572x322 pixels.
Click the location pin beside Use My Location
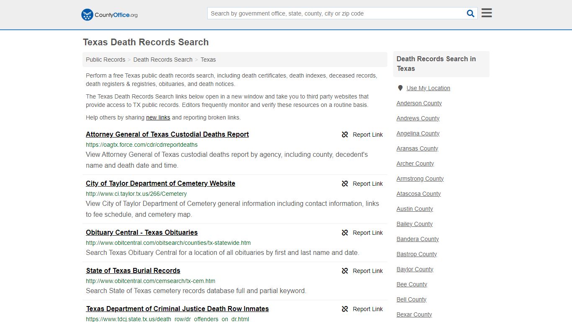tap(400, 88)
